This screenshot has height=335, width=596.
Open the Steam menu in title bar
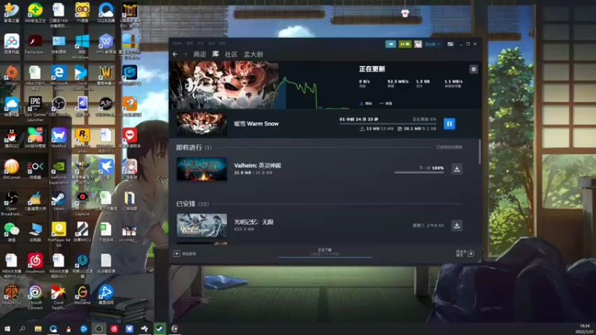(177, 43)
